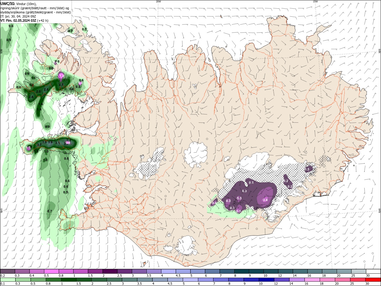Click the bright red swatch at the end of the lower legend row

coord(373,280)
